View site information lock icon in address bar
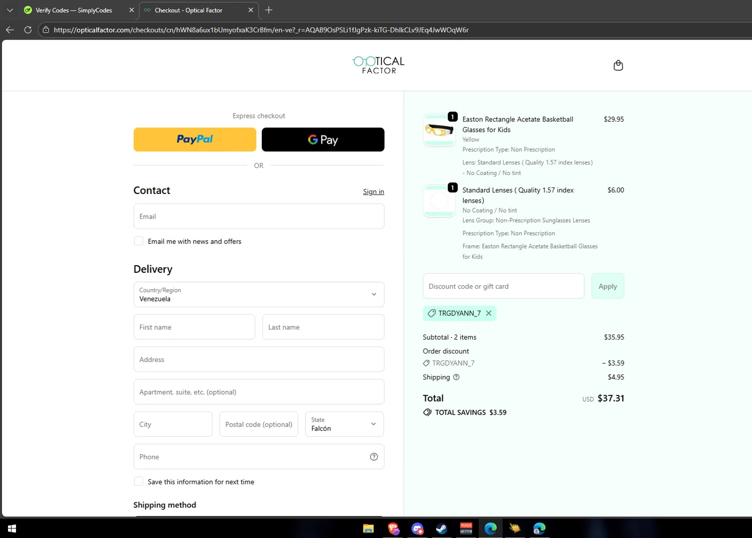This screenshot has width=752, height=538. (x=46, y=30)
